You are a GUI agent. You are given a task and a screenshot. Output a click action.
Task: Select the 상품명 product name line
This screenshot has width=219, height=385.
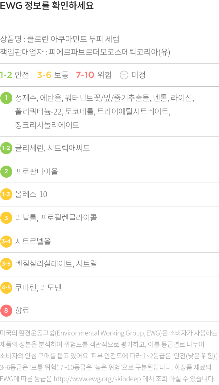click(60, 39)
